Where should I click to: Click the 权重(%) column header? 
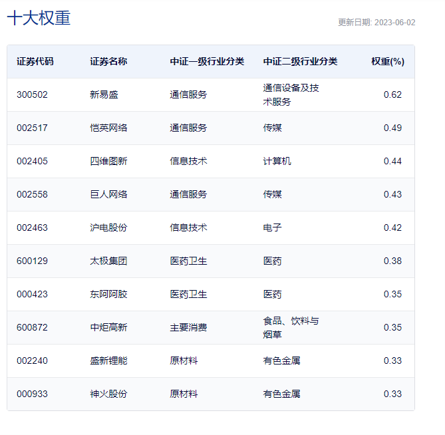388,61
